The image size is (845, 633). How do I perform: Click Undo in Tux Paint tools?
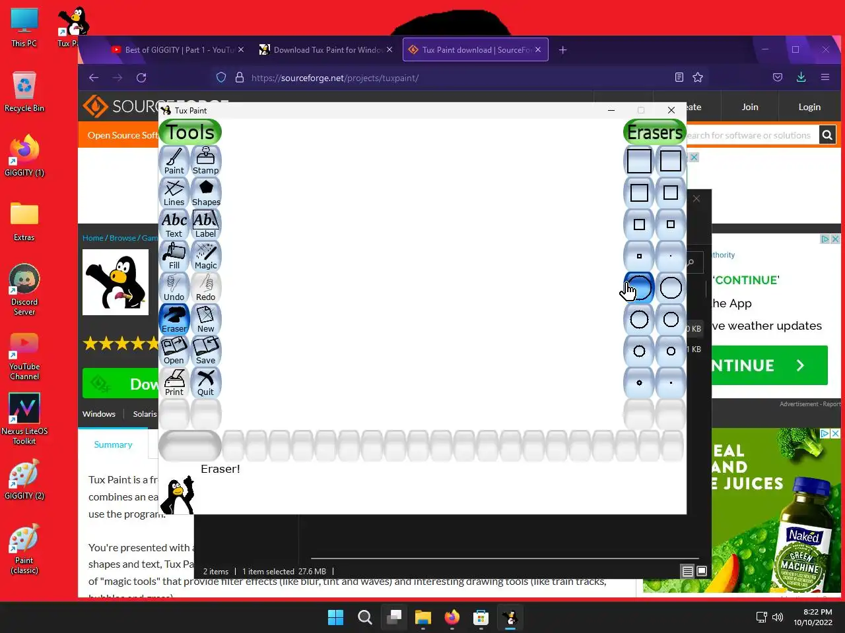pos(174,287)
